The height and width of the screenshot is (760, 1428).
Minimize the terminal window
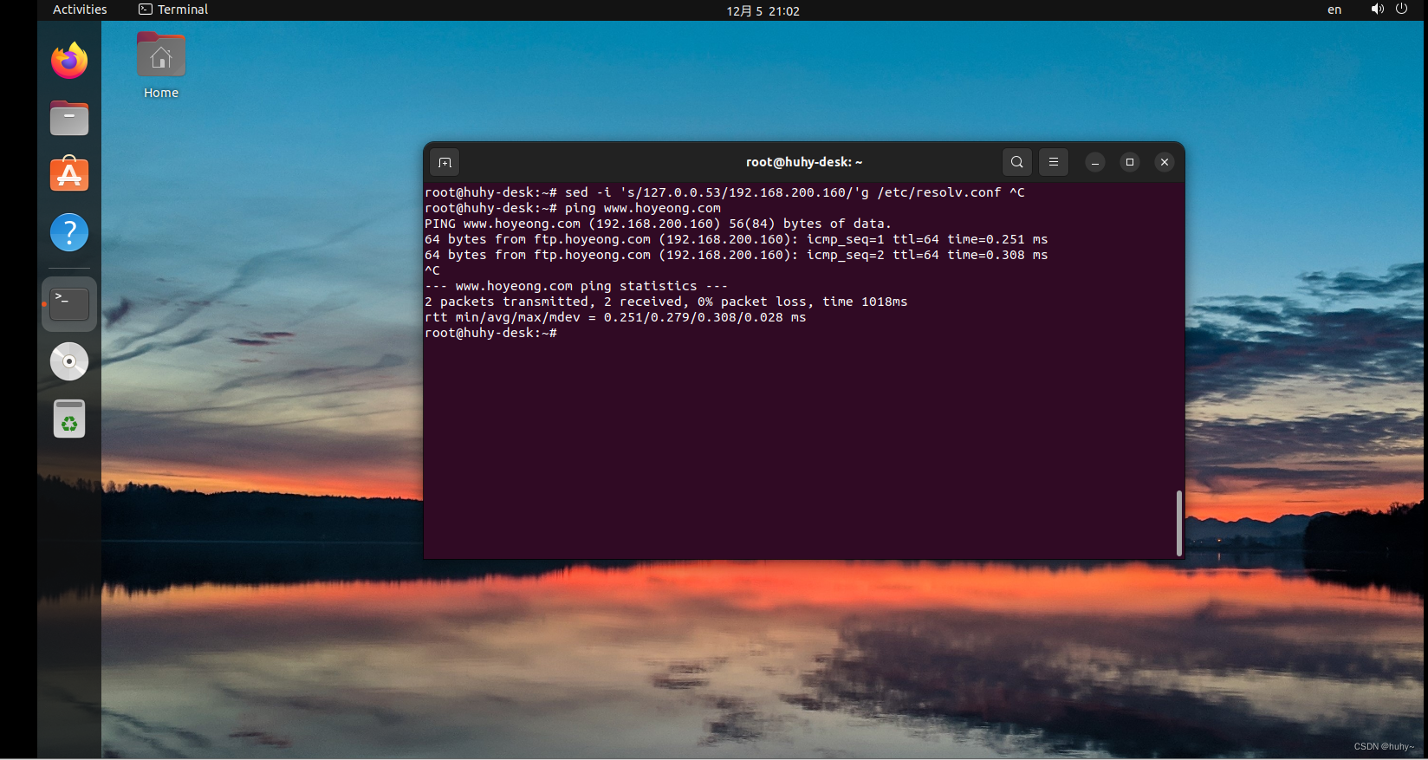[x=1095, y=162]
